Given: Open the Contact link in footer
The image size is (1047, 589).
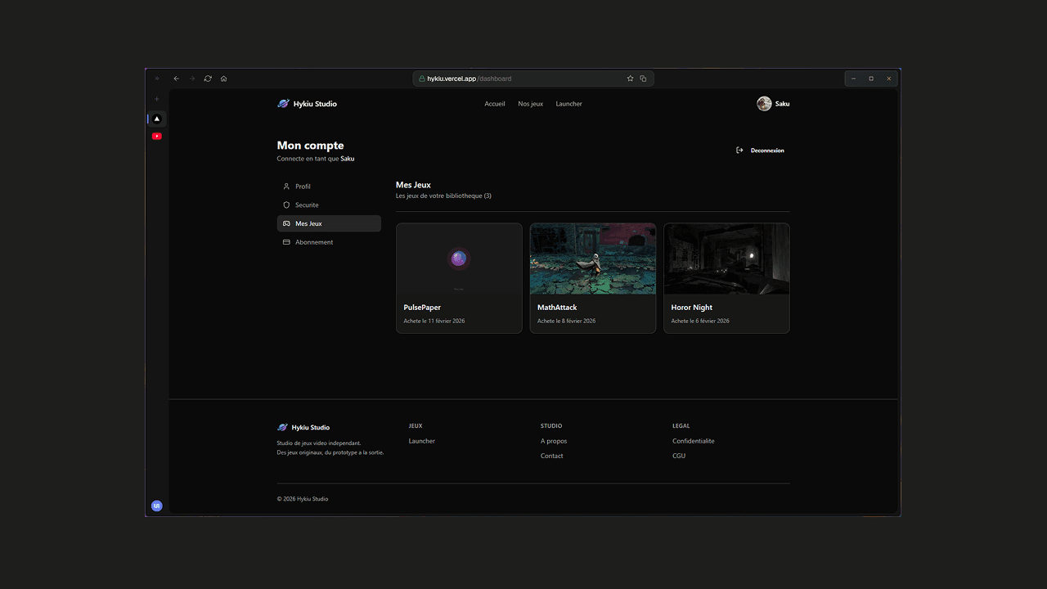Looking at the screenshot, I should (x=551, y=456).
